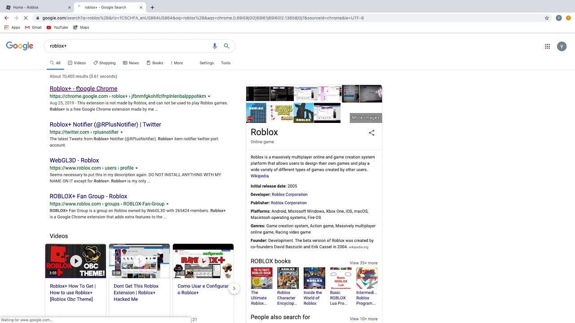Start voice search with microphone icon

pyautogui.click(x=215, y=46)
